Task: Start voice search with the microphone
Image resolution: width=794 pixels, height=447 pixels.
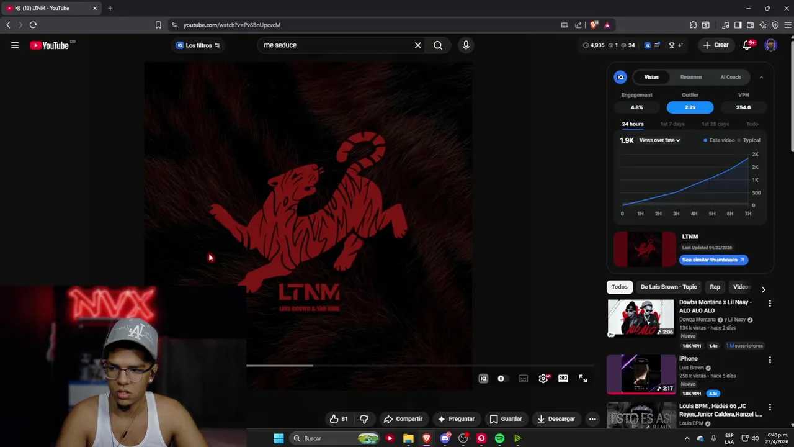Action: pos(466,45)
